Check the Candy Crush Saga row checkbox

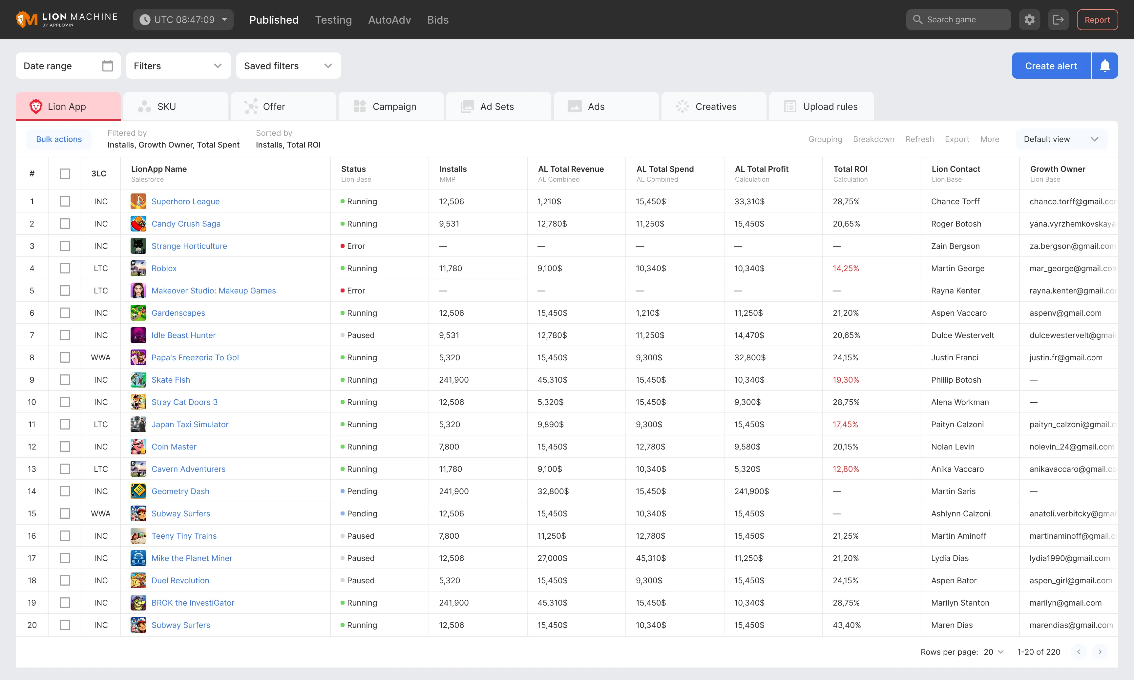[65, 224]
